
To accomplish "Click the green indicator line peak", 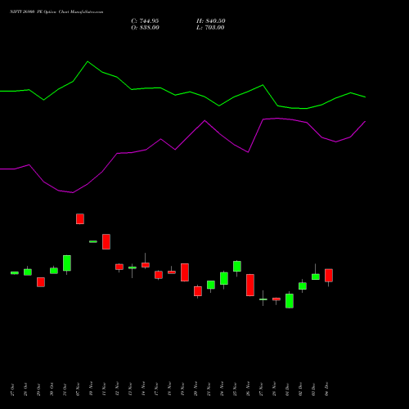I will coord(88,61).
